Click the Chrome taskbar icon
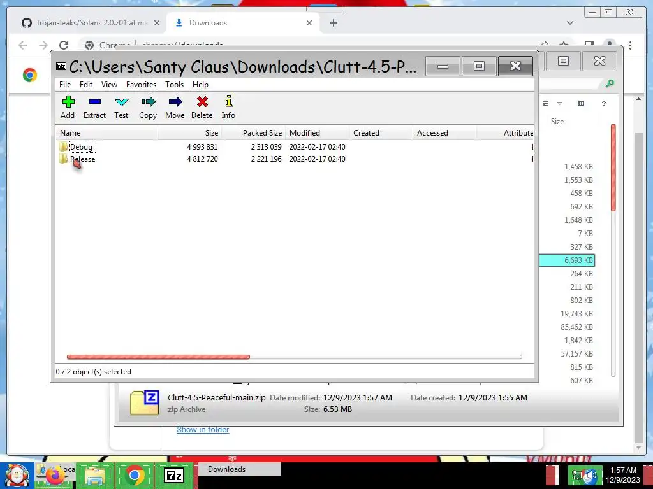 (x=134, y=475)
